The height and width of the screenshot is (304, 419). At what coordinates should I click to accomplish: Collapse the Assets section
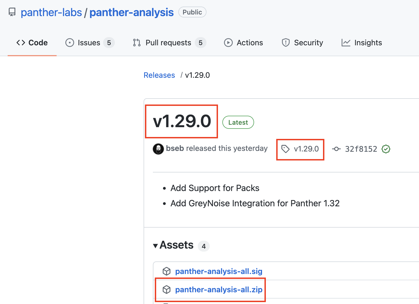pyautogui.click(x=156, y=245)
